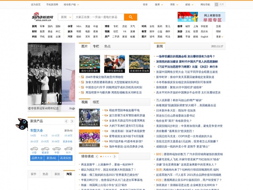Expand the 邮箱 dropdown in top bar
This screenshot has width=253, height=190.
tap(189, 5)
